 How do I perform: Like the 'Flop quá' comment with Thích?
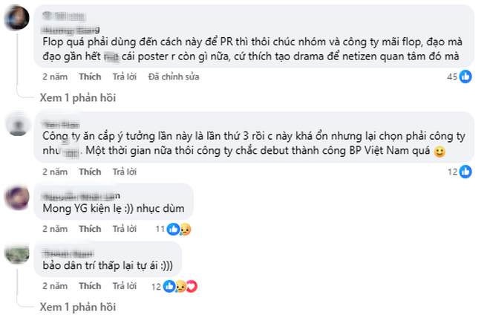click(x=90, y=77)
